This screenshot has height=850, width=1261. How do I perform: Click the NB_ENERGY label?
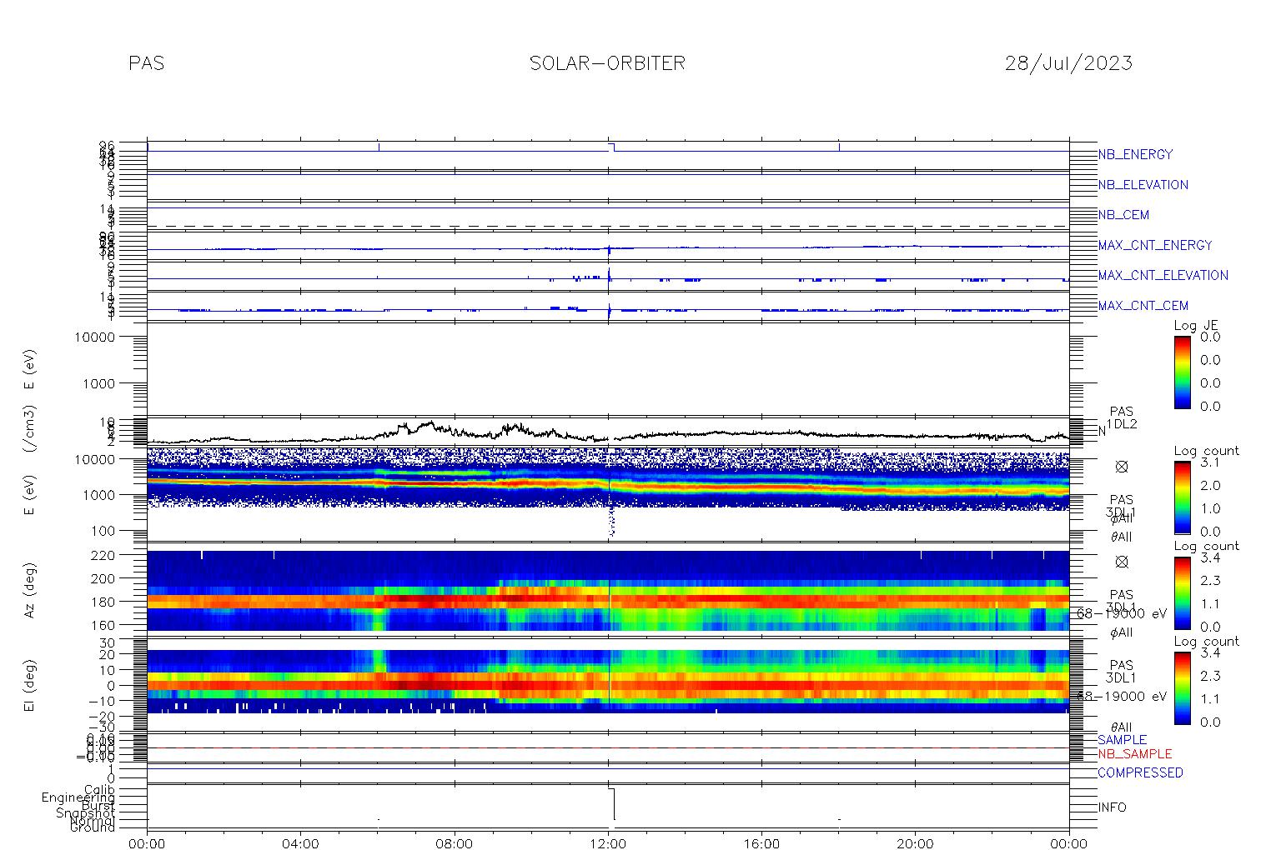[x=1135, y=154]
